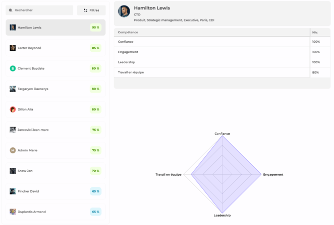Click the 85 % score badge
The height and width of the screenshot is (225, 334).
[x=95, y=48]
